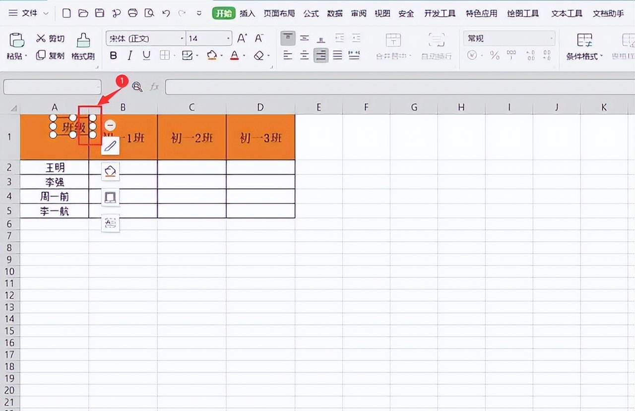Click the 自动换行 wrap text button

(x=437, y=47)
